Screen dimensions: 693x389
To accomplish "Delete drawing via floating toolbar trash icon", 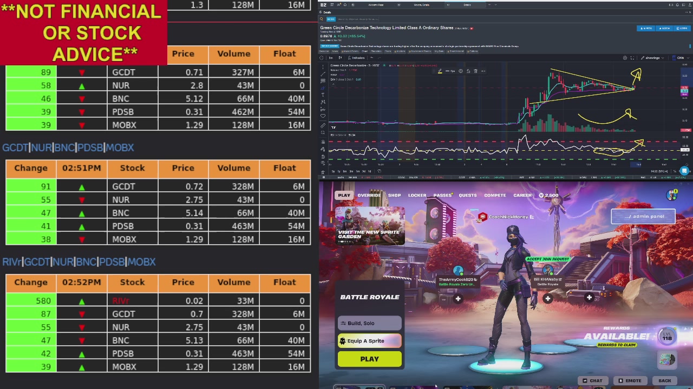I will pyautogui.click(x=475, y=71).
